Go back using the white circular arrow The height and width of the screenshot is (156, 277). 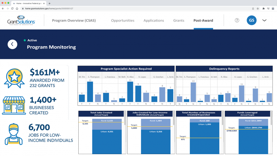point(12,44)
